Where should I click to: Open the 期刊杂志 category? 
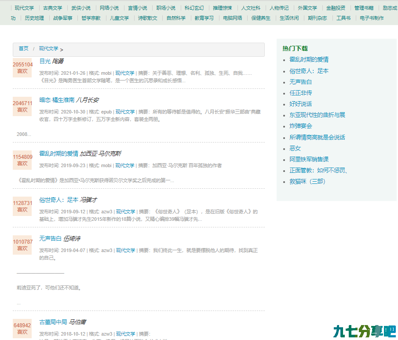[x=317, y=18]
